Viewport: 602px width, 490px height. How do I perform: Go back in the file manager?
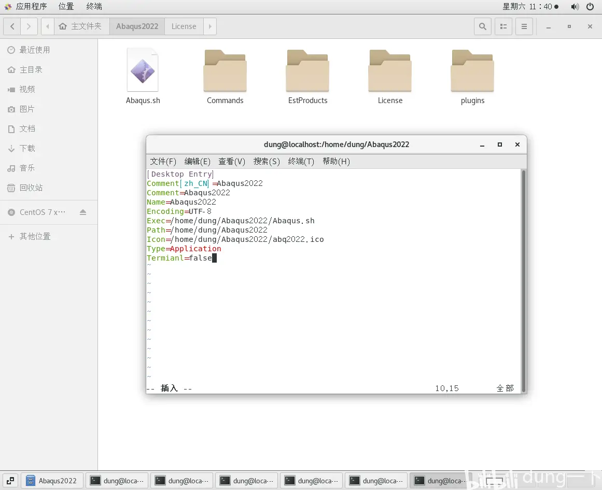(12, 26)
